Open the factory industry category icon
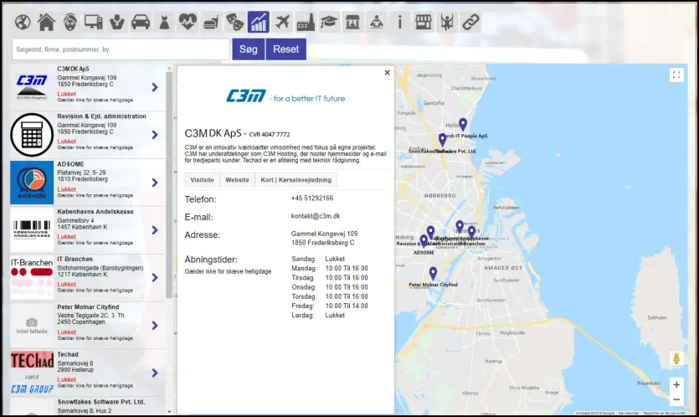 coord(306,22)
